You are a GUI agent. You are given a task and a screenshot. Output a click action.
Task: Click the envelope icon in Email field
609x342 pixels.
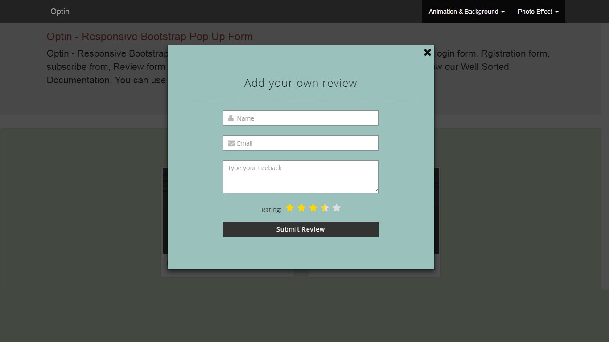coord(231,143)
